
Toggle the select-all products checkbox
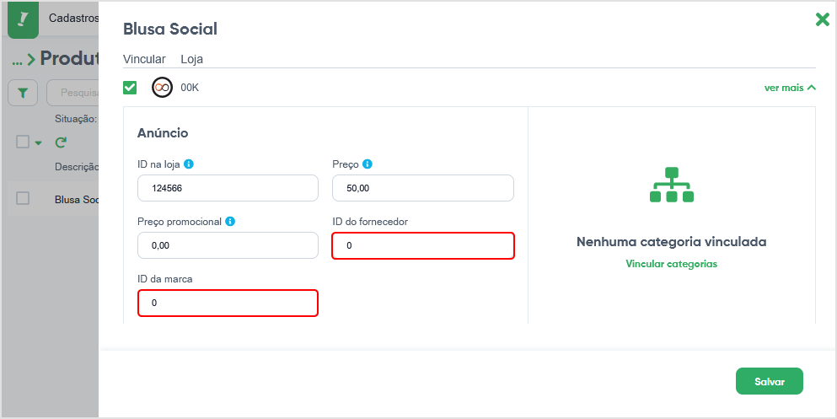[x=23, y=142]
